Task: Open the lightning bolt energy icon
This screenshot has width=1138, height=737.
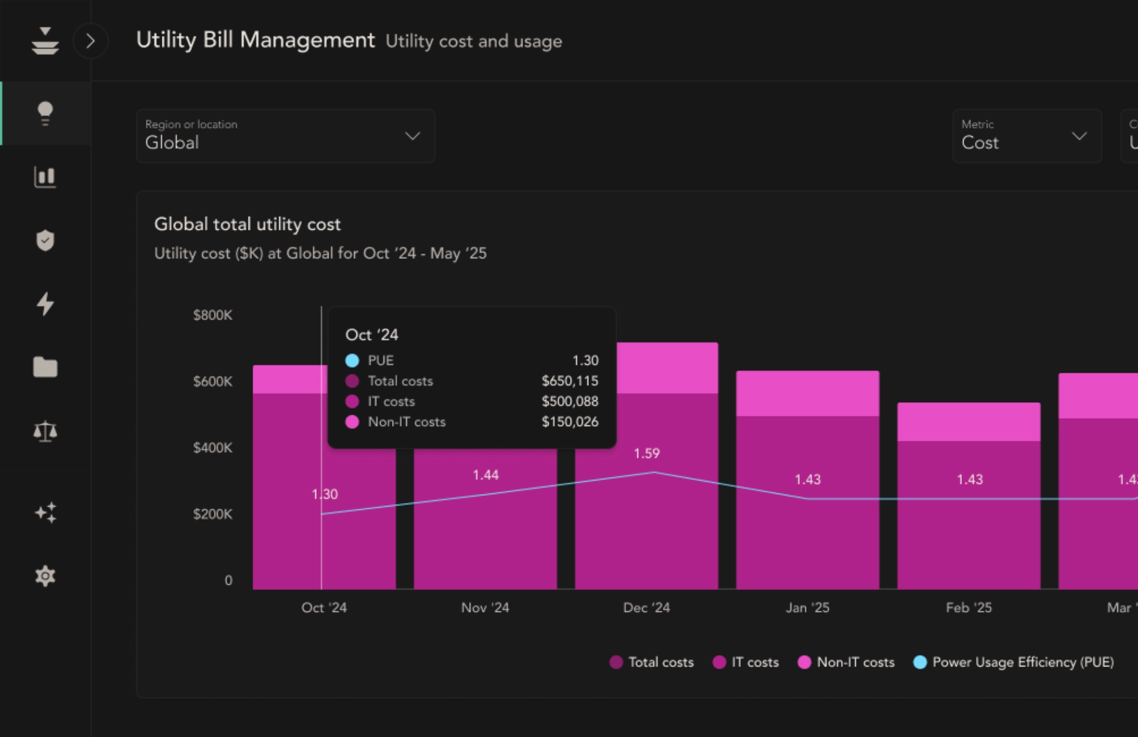Action: 45,304
